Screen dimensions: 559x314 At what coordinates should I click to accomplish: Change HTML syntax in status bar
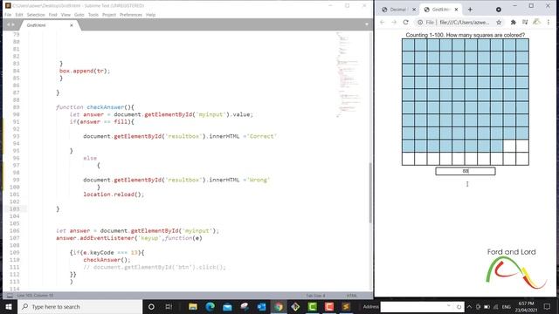tap(351, 296)
